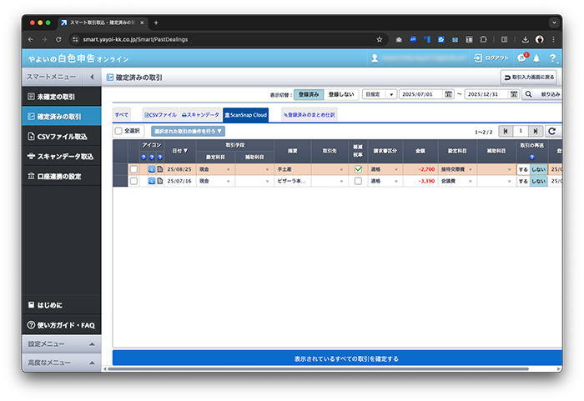Open CSVファイル取込 in sidebar
The width and height of the screenshot is (584, 401).
point(62,136)
